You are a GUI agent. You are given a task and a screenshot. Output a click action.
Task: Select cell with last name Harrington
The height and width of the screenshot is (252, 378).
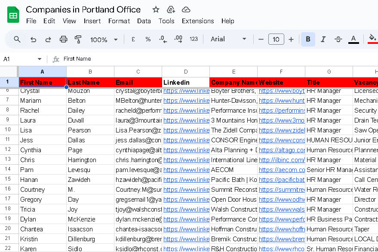click(x=90, y=160)
